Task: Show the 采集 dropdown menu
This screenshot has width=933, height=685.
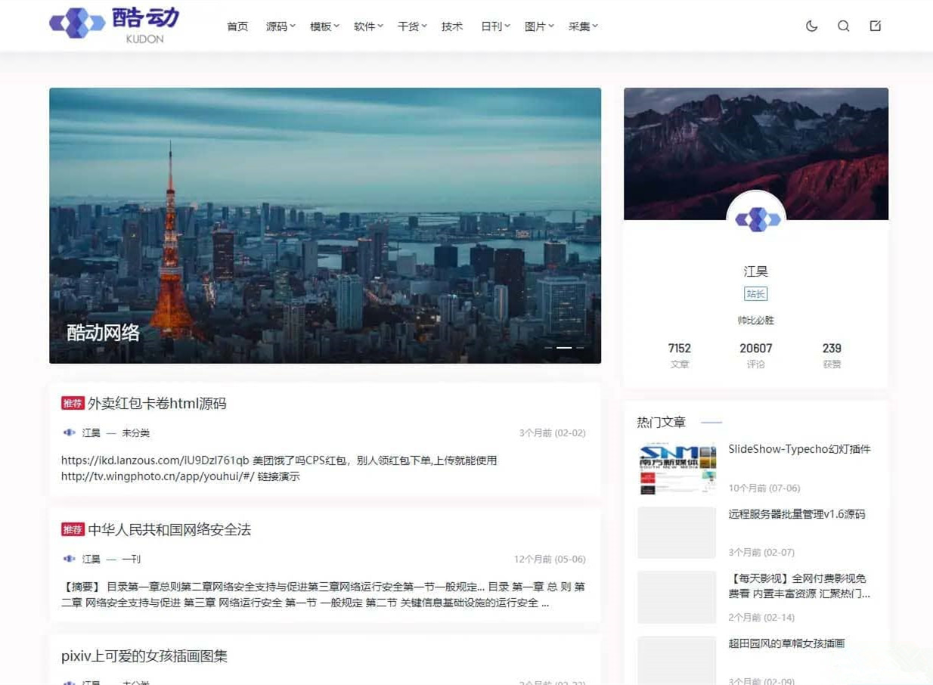Action: click(x=583, y=26)
